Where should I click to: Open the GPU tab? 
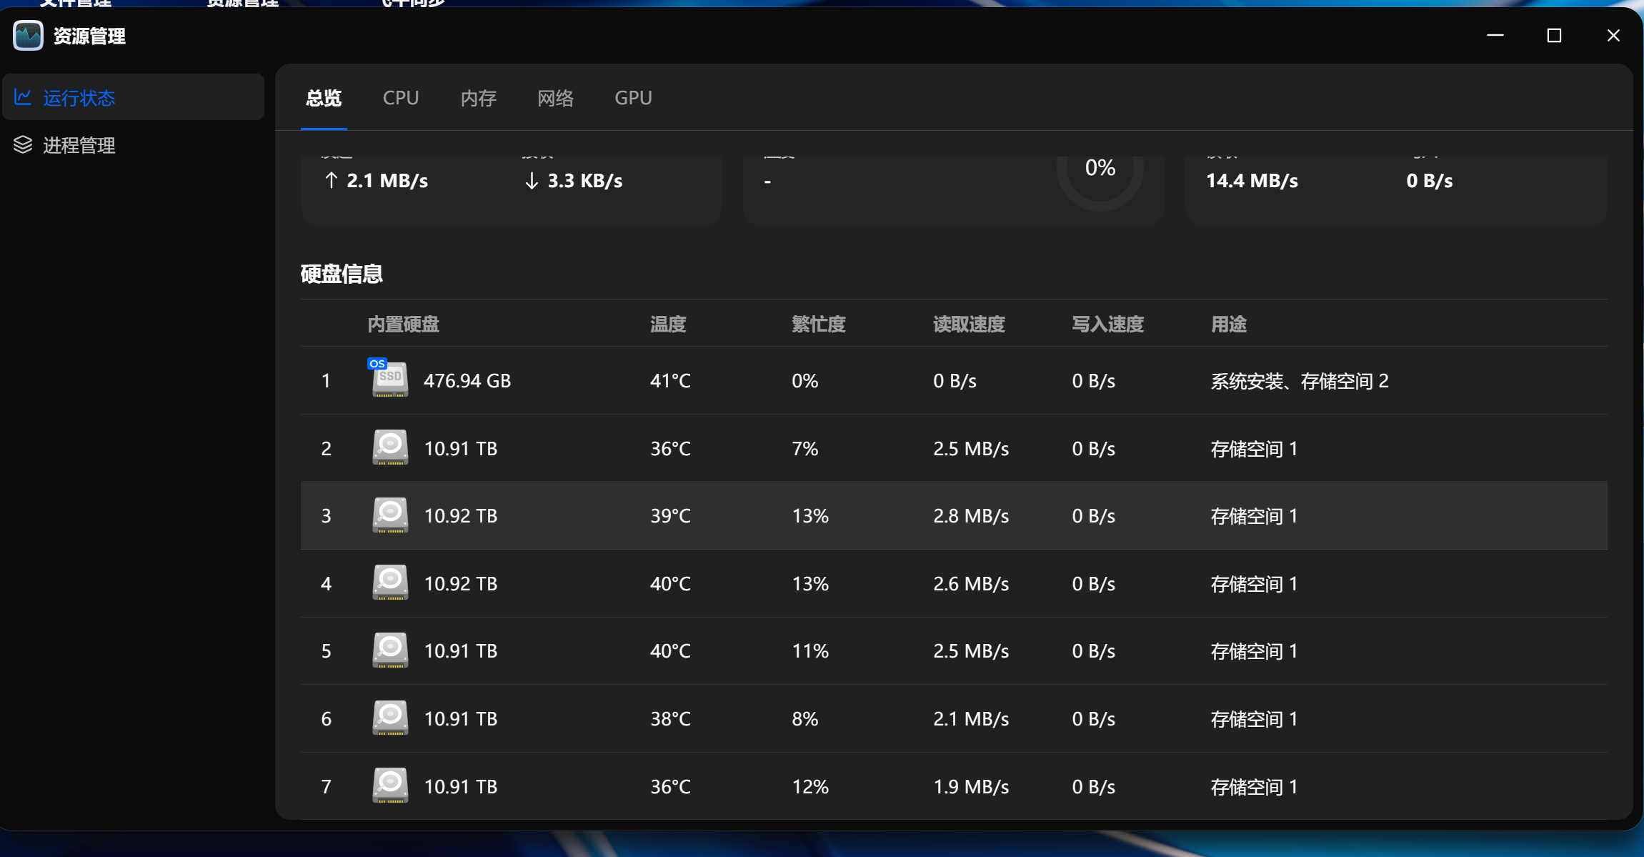(633, 97)
